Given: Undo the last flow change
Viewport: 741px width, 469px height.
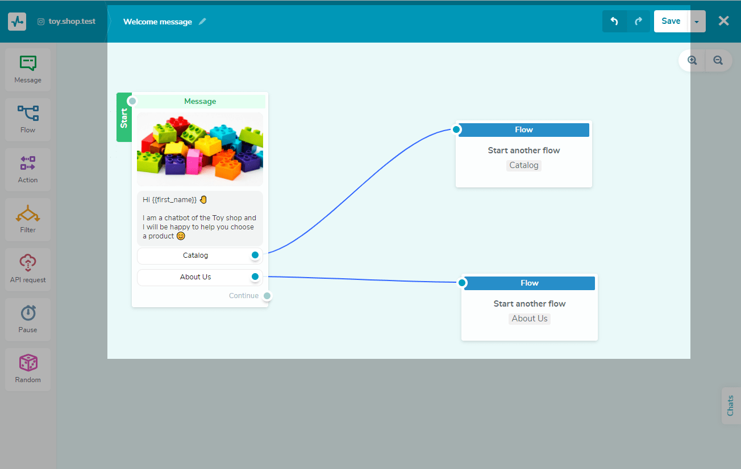Looking at the screenshot, I should (614, 21).
